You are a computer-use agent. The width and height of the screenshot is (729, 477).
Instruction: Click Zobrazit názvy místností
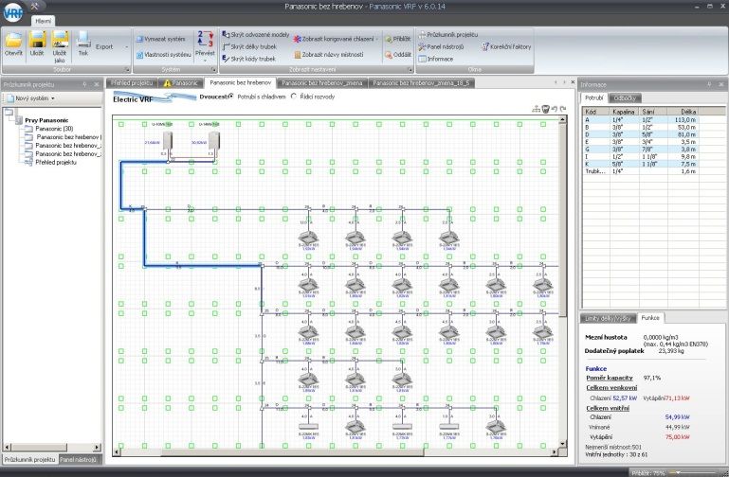click(328, 55)
